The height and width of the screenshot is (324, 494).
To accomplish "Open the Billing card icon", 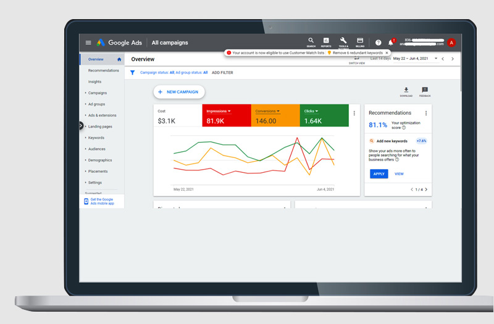I will [359, 41].
